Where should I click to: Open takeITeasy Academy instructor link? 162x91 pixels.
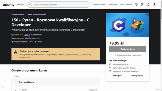point(33,38)
